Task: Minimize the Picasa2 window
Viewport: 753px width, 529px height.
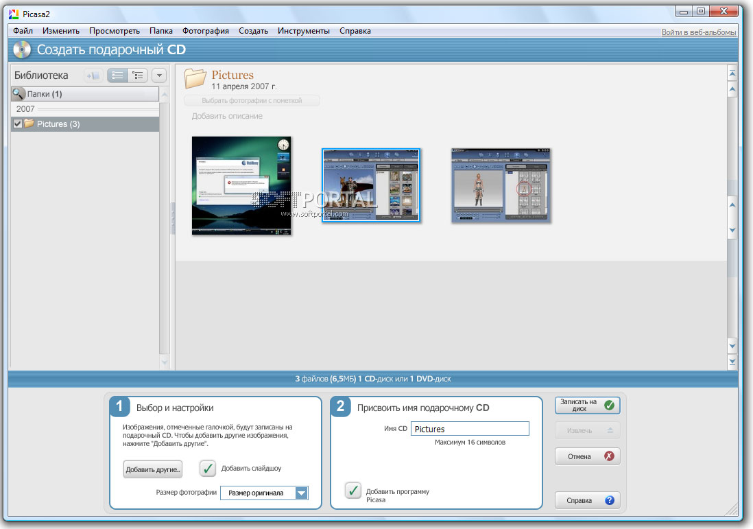Action: 684,12
